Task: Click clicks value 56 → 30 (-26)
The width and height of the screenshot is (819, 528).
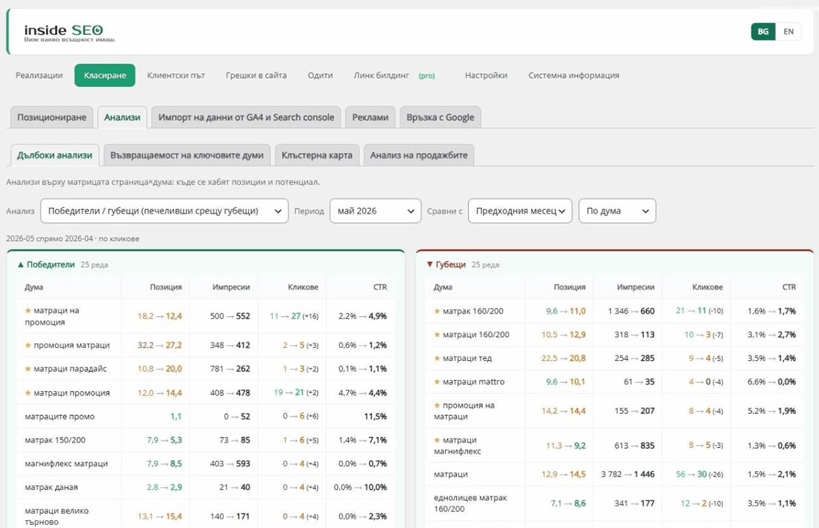Action: click(699, 475)
